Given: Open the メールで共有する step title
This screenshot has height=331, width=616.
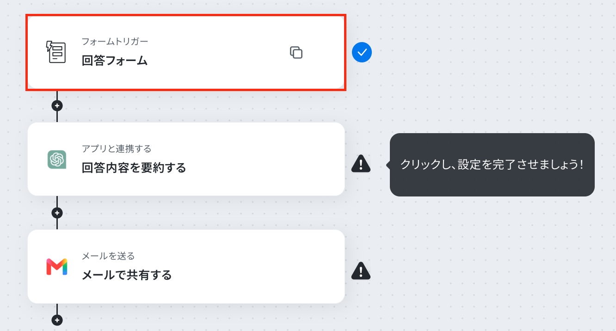Looking at the screenshot, I should click(127, 275).
